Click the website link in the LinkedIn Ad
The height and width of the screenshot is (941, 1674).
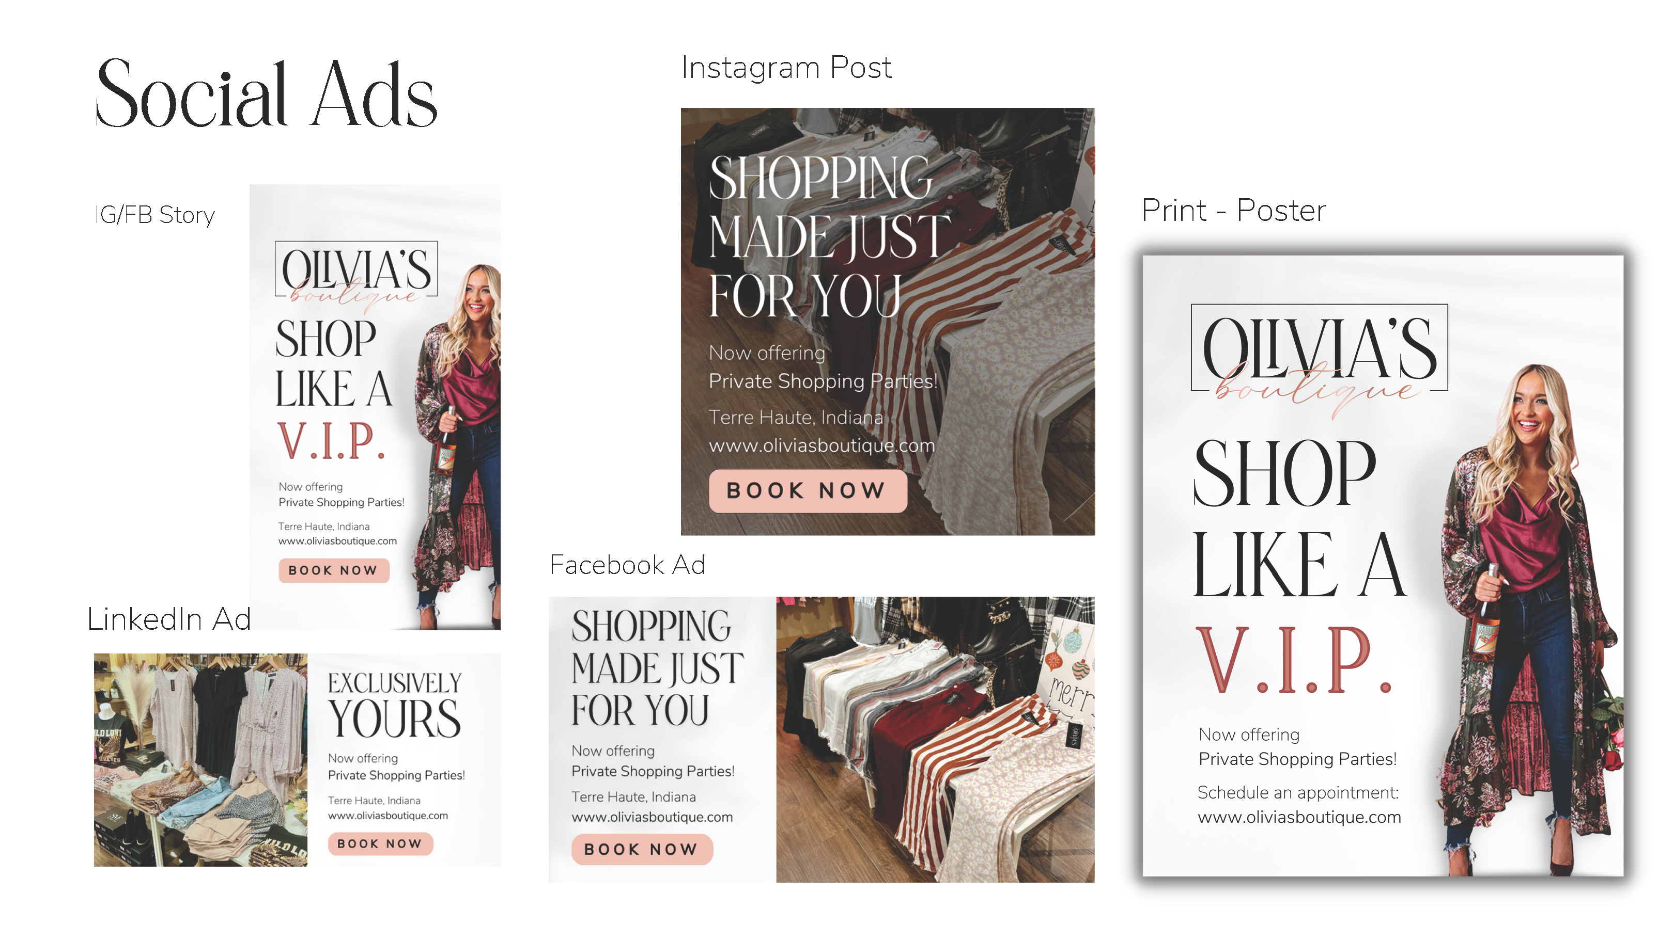pyautogui.click(x=388, y=816)
